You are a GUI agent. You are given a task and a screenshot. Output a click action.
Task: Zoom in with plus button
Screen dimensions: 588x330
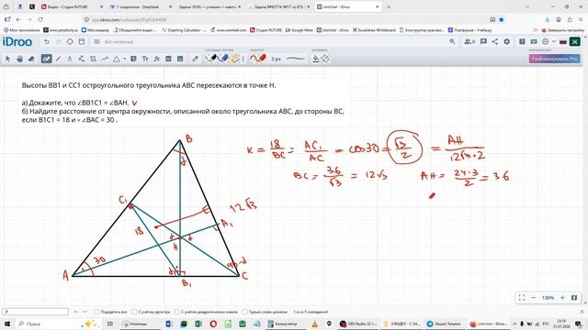[x=562, y=298]
